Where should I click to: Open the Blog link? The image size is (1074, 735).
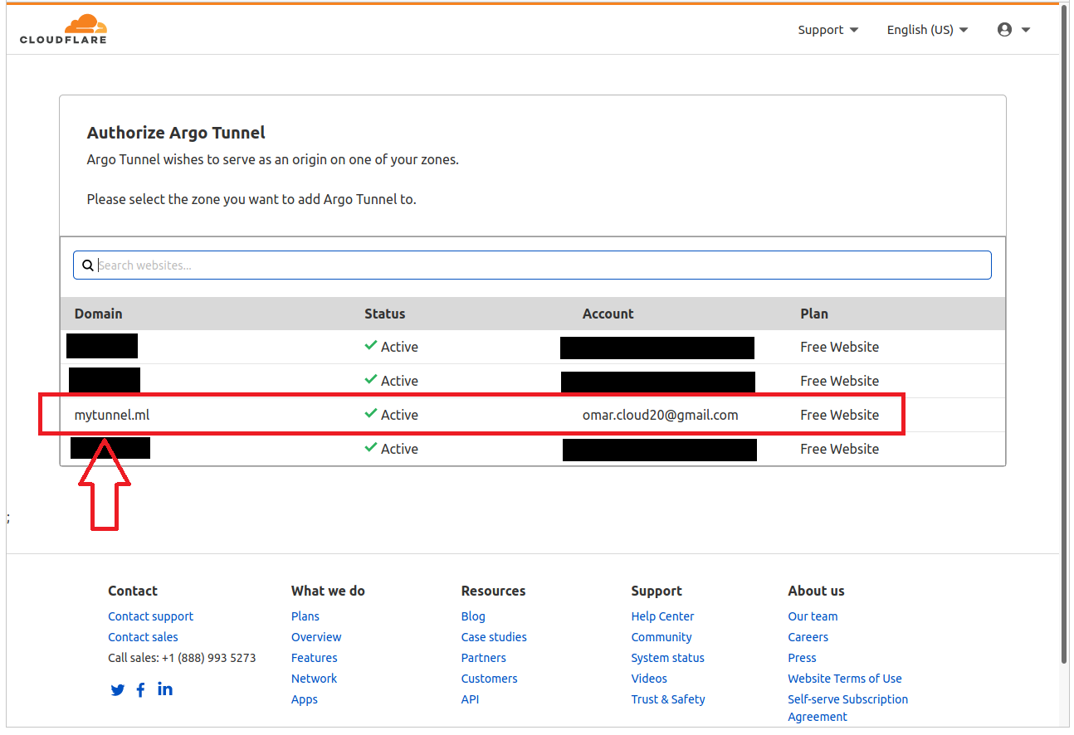point(473,616)
